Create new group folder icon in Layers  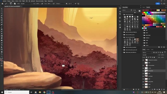click(159, 89)
